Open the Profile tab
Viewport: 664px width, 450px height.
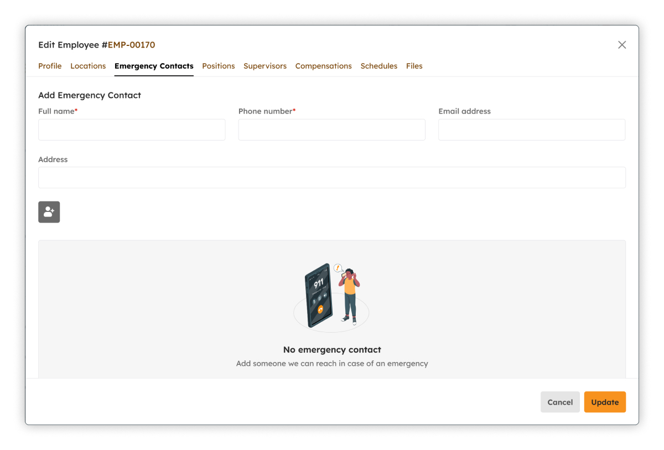pos(50,66)
